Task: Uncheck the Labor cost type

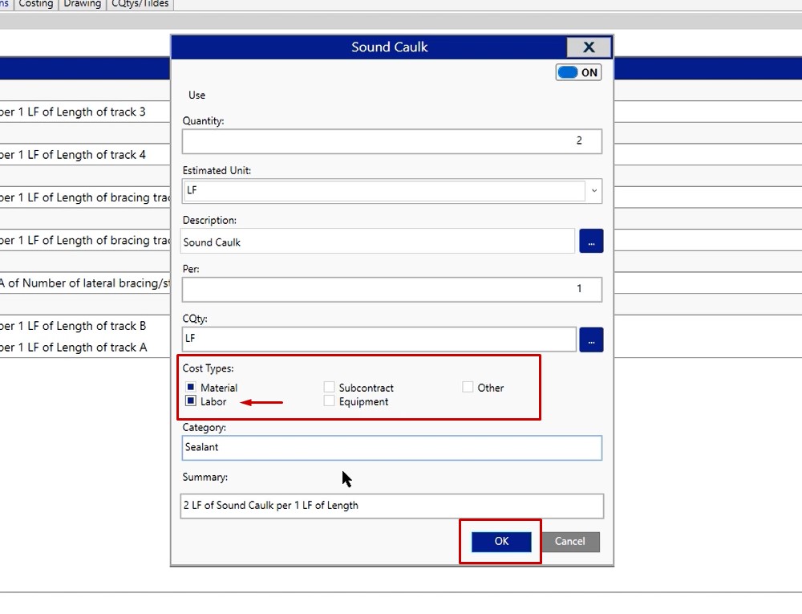Action: click(x=191, y=401)
